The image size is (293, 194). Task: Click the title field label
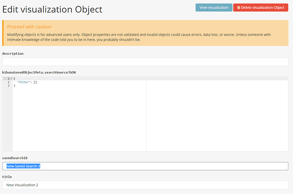[7, 177]
